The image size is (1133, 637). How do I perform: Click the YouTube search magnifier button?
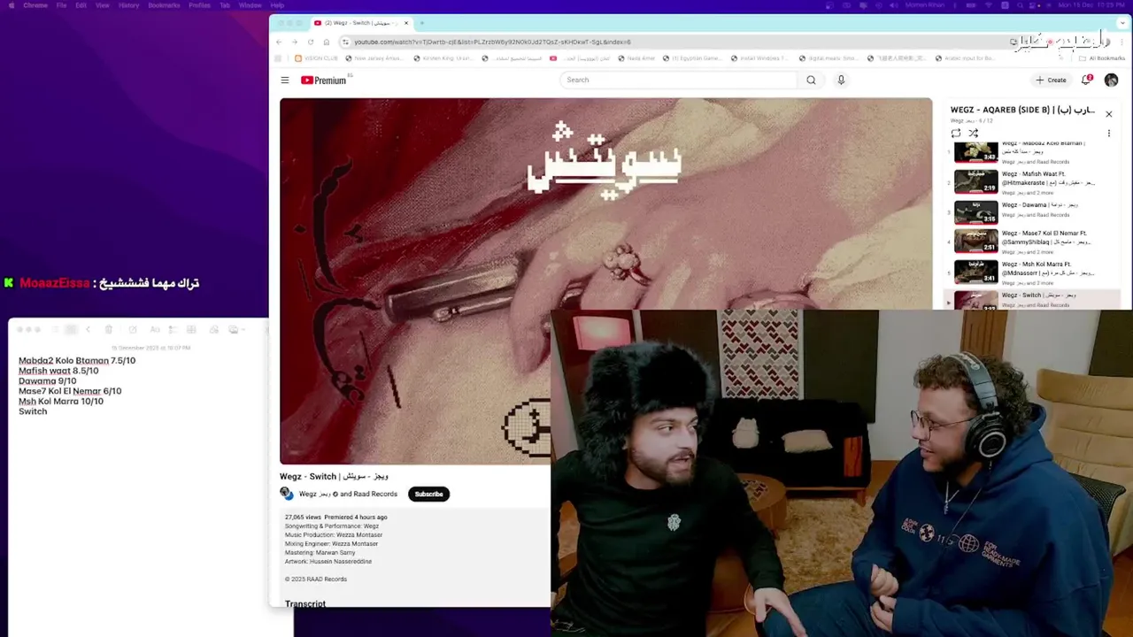point(811,80)
